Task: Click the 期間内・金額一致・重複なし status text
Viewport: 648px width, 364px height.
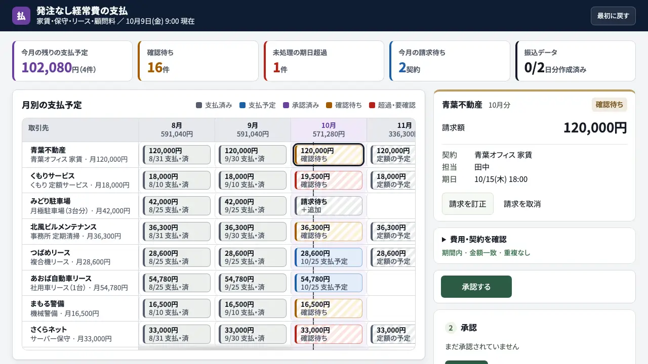Action: pyautogui.click(x=486, y=253)
